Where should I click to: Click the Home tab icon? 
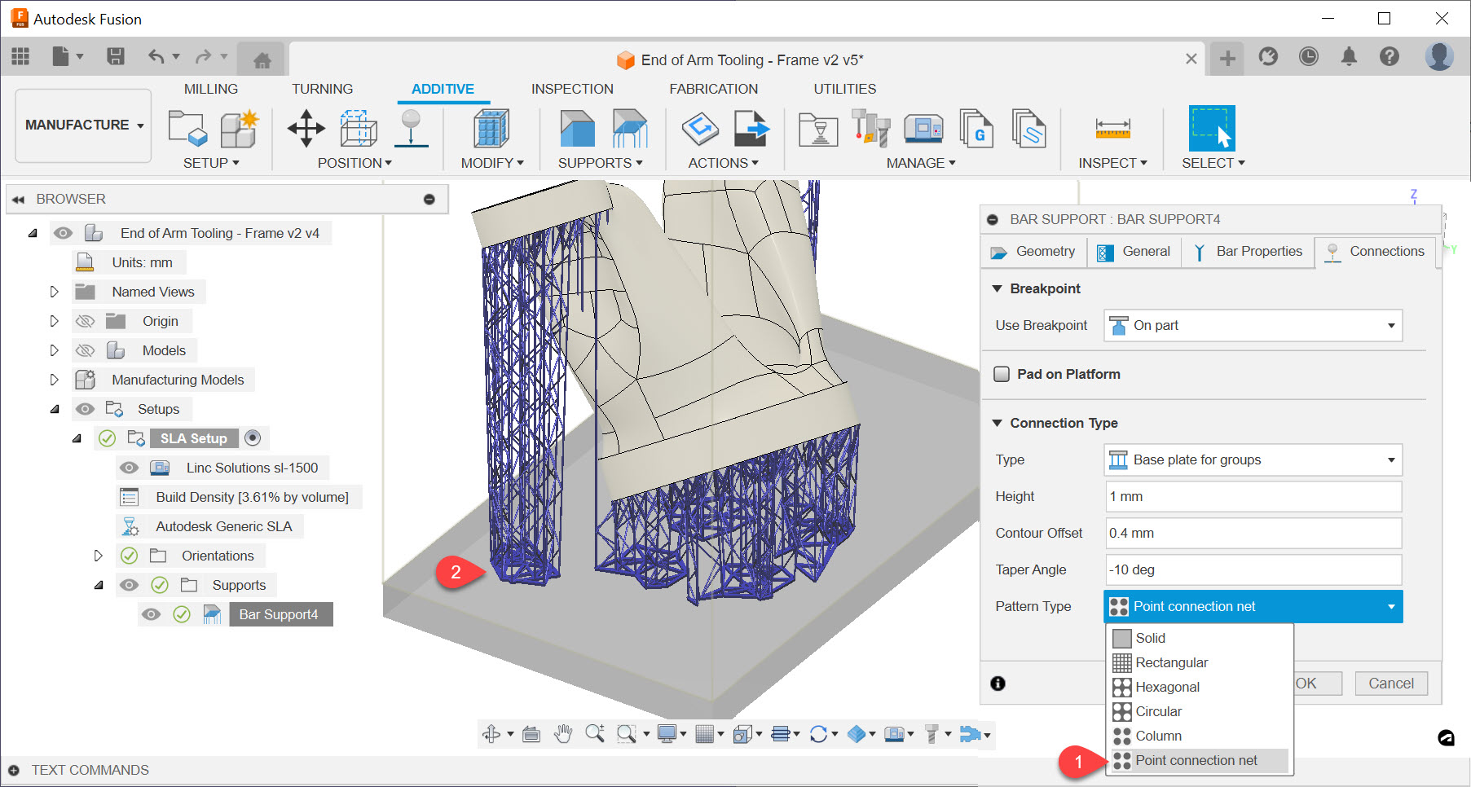coord(262,59)
